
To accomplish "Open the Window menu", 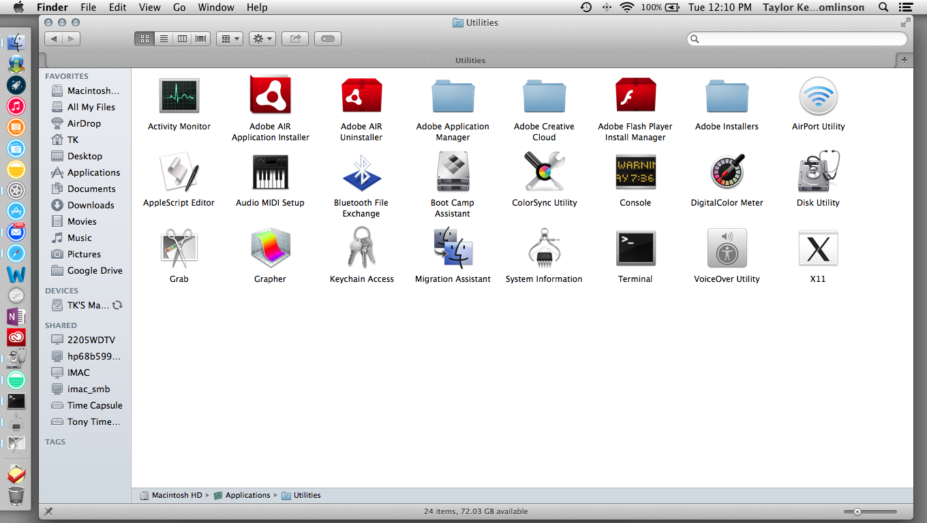I will [215, 7].
